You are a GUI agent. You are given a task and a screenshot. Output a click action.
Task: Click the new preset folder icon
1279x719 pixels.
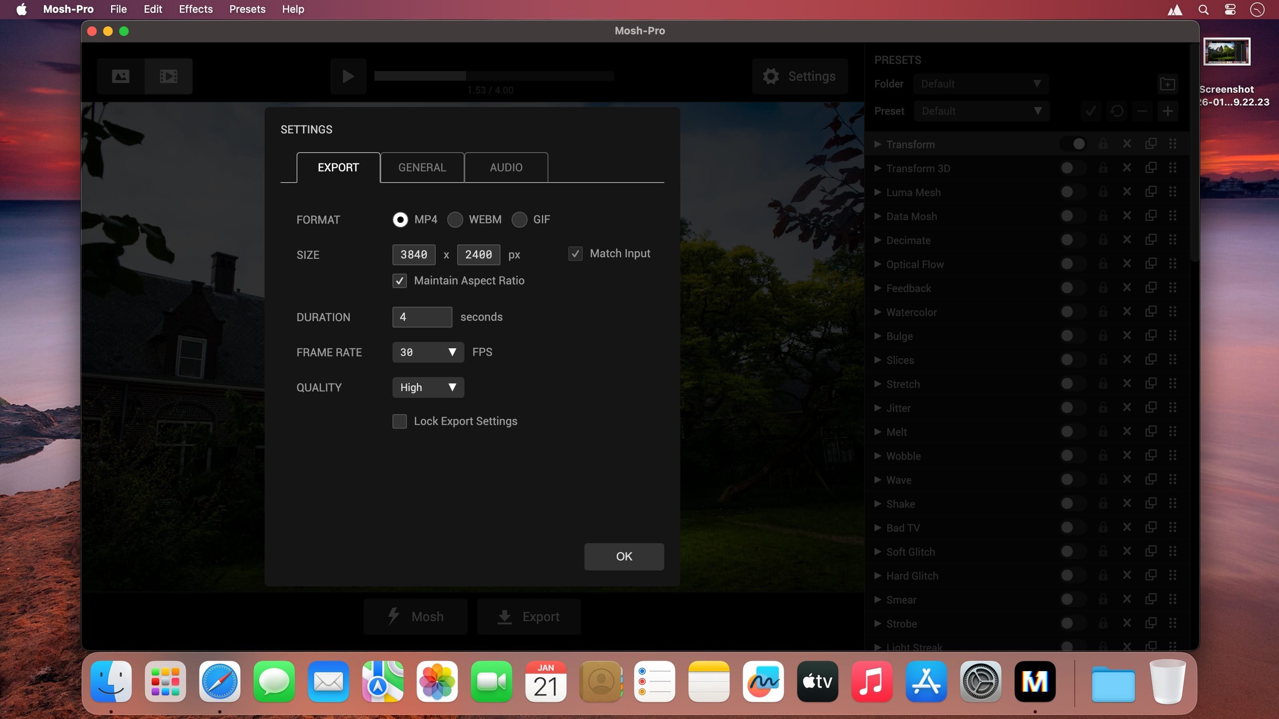click(x=1167, y=84)
